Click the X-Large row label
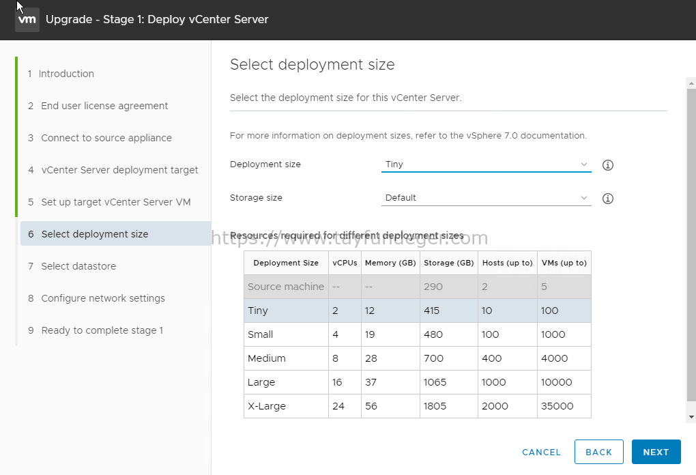This screenshot has height=475, width=696. pyautogui.click(x=267, y=406)
